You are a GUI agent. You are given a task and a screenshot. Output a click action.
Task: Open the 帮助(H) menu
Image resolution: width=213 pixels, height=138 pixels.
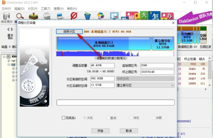72,9
